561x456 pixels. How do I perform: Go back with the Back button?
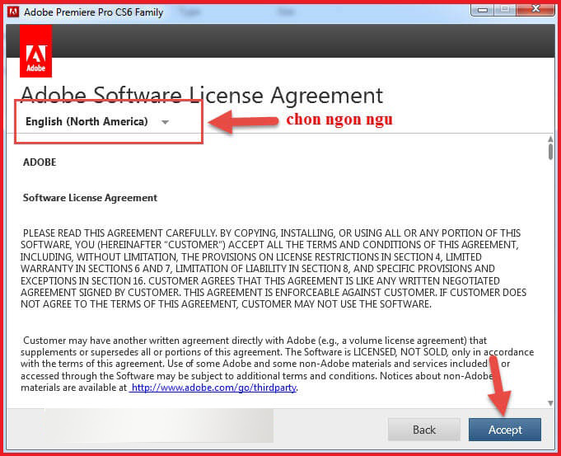(424, 430)
